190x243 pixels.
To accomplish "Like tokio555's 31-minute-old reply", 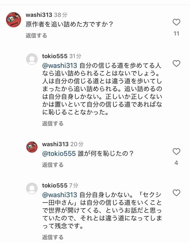I will [176, 64].
